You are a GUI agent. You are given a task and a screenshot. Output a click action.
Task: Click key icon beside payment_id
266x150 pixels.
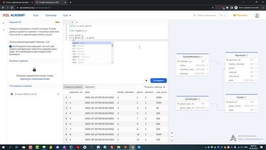coord(227,60)
